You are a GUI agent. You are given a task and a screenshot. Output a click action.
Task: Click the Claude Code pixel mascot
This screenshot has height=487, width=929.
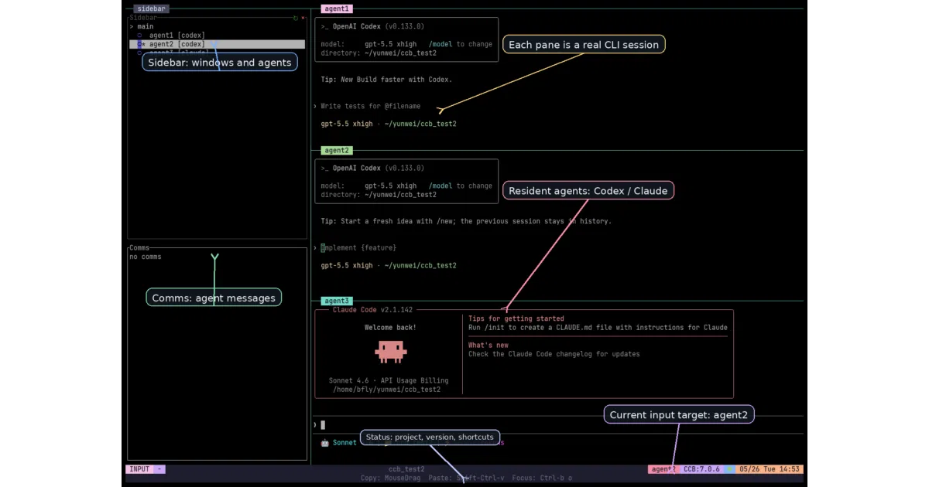click(390, 352)
